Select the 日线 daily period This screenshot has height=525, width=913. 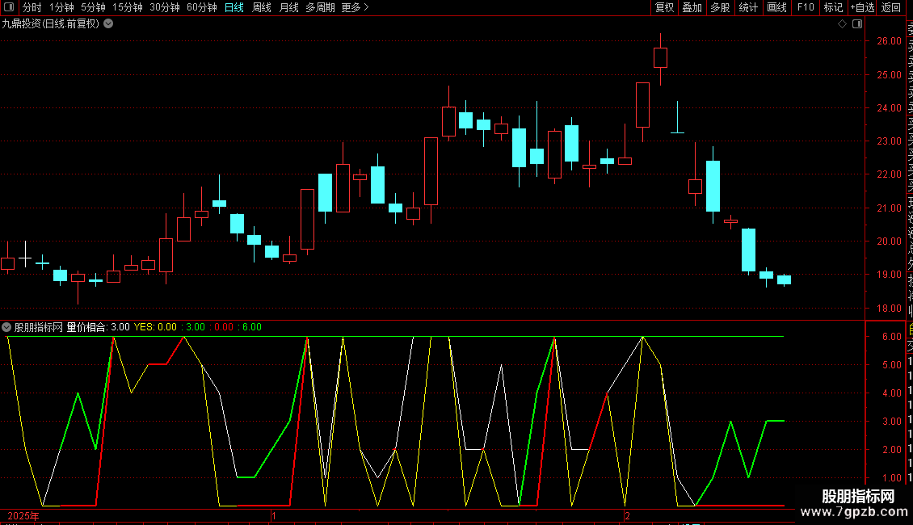pos(234,7)
